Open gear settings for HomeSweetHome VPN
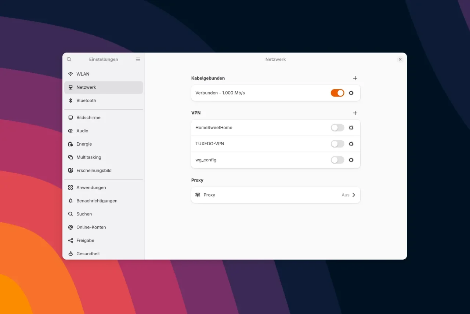Image resolution: width=470 pixels, height=314 pixels. 351,128
